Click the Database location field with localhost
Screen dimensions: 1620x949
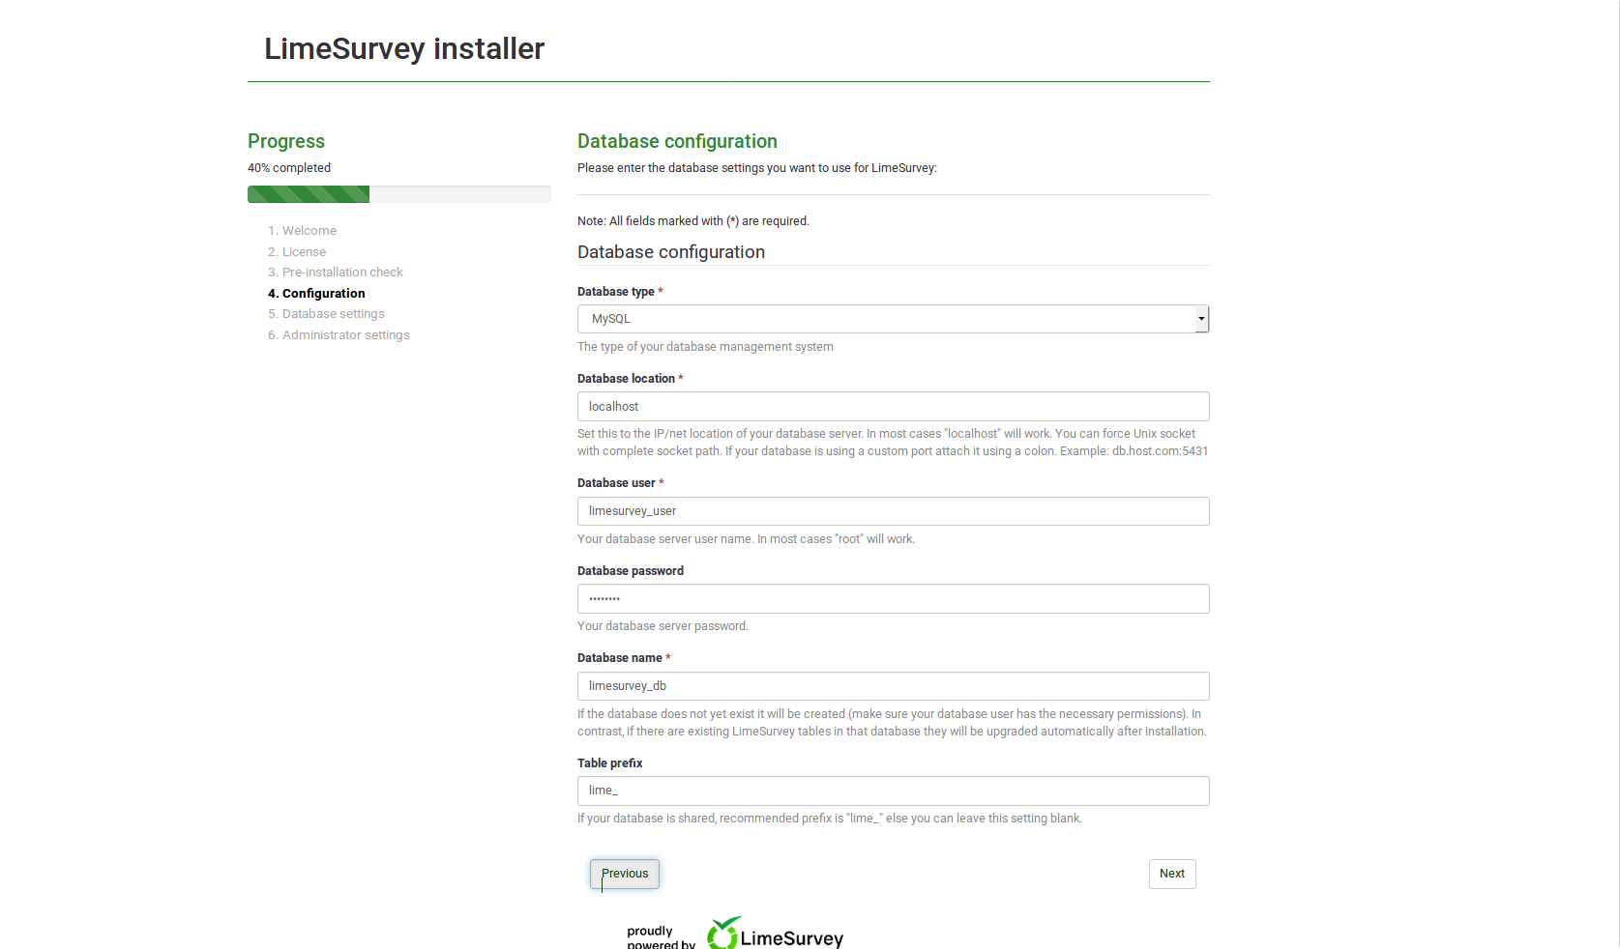893,407
